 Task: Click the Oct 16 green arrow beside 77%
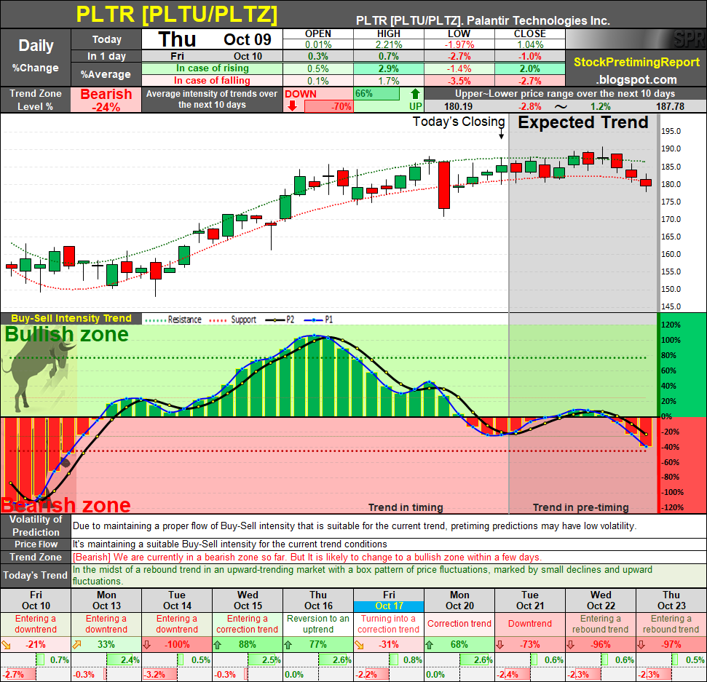[x=288, y=645]
